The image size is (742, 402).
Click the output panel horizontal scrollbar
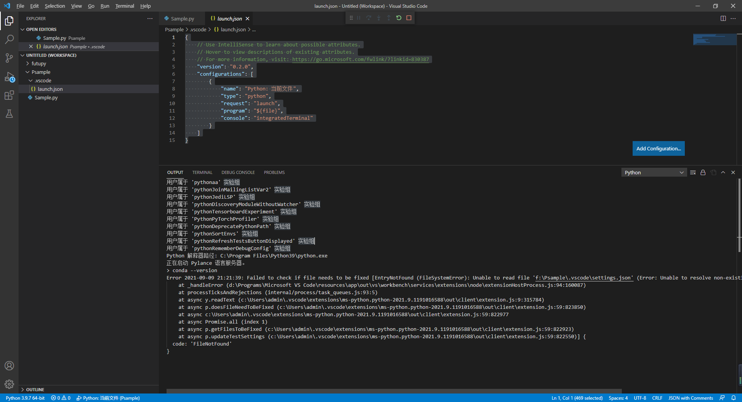click(393, 391)
